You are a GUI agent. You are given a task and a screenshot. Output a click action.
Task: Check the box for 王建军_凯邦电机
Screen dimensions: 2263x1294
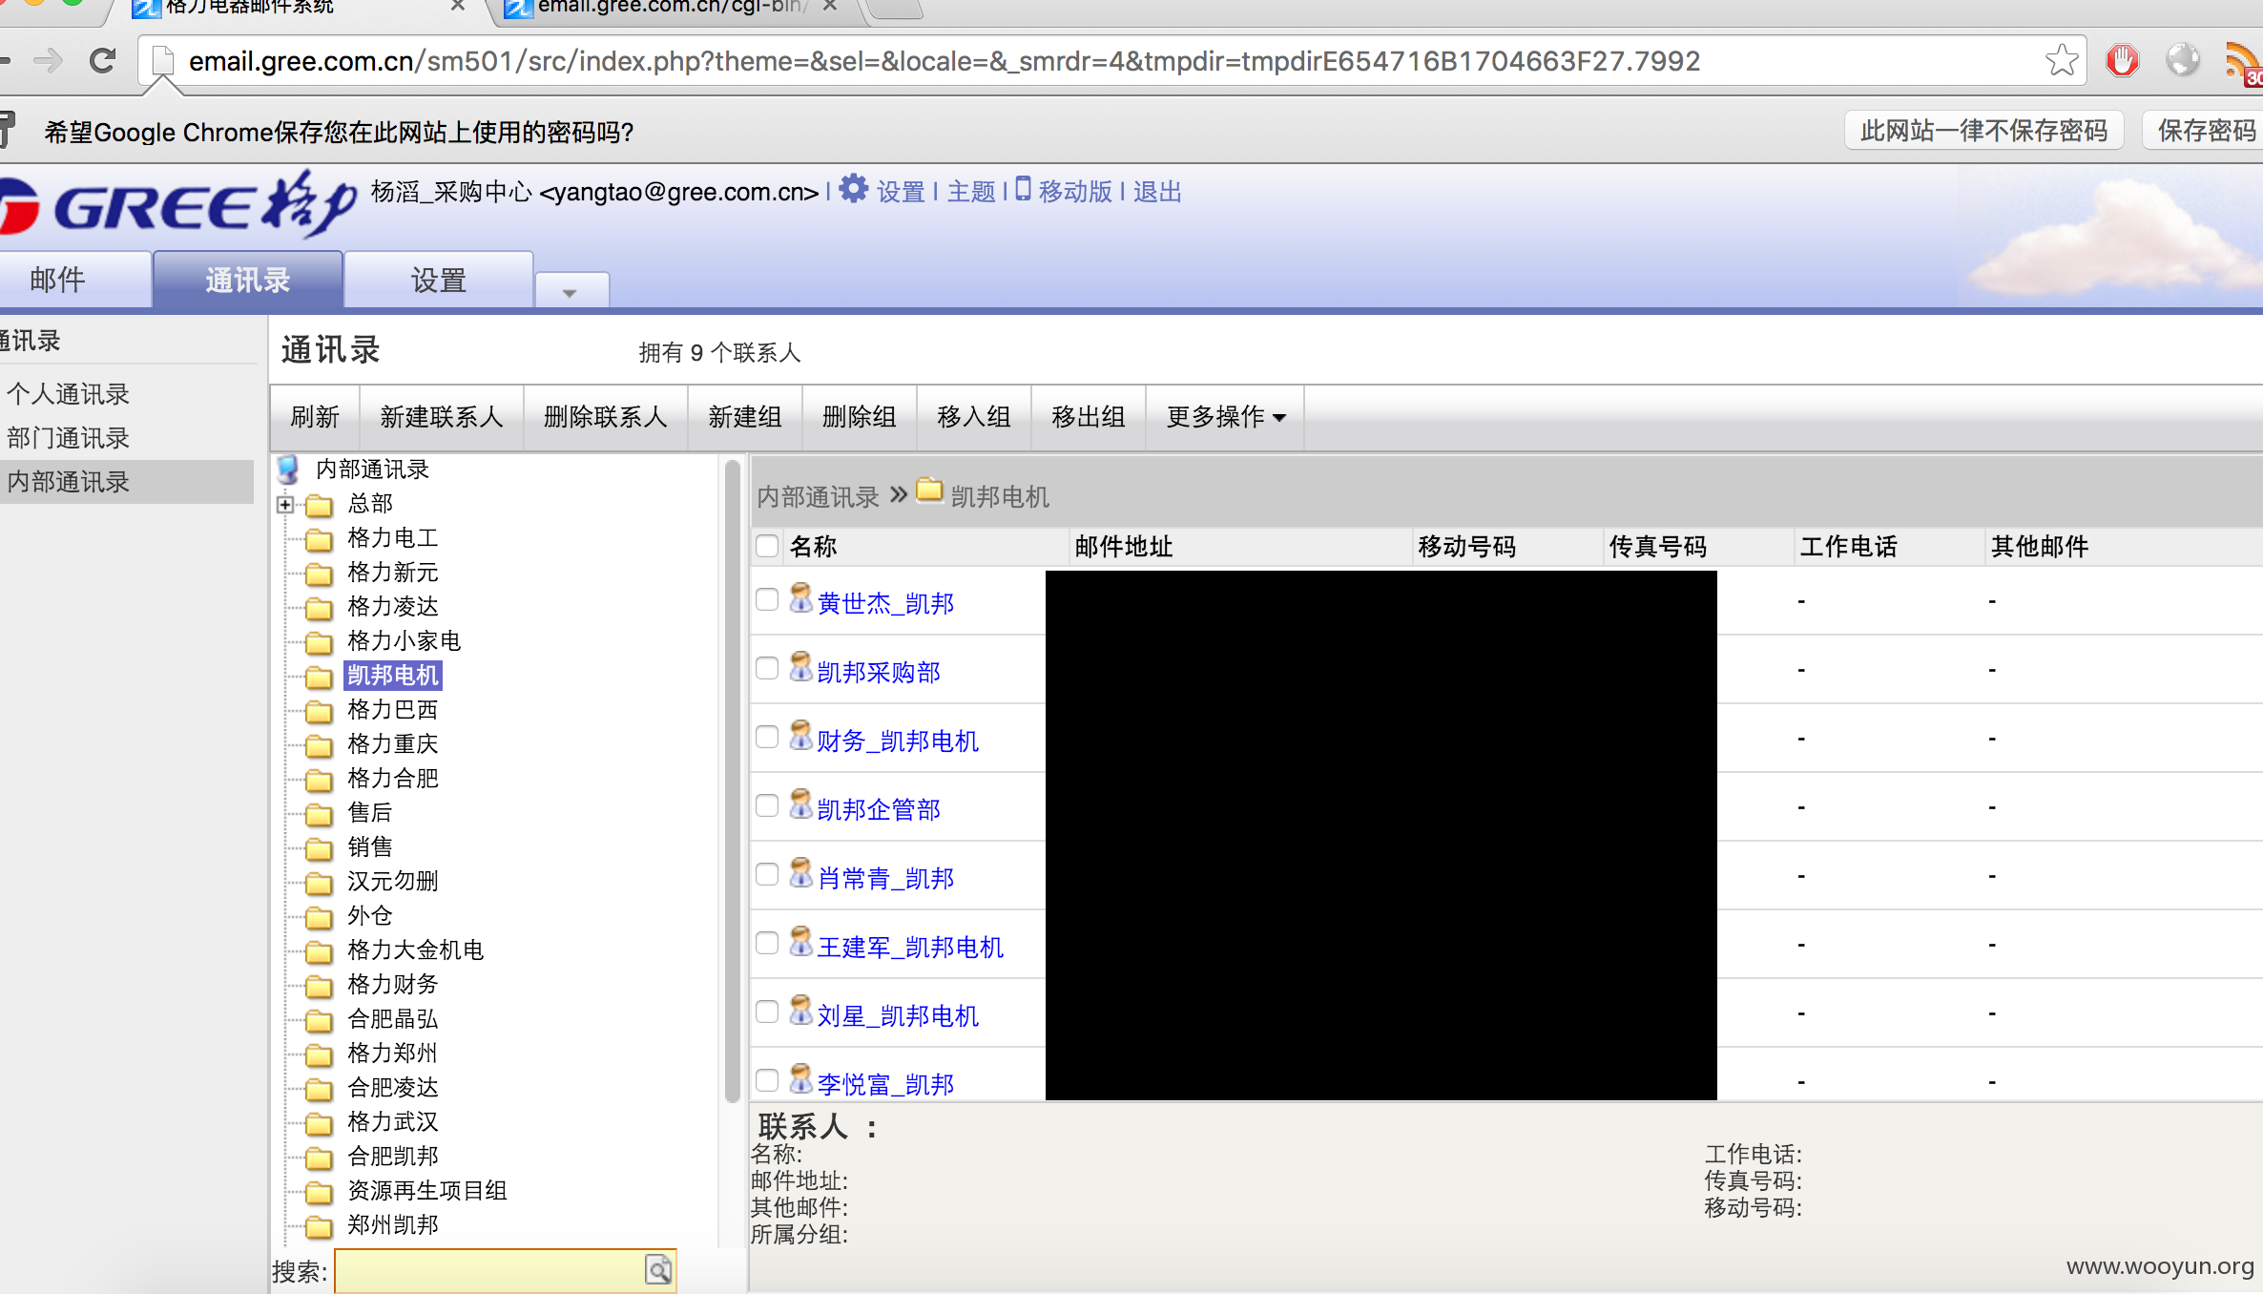tap(767, 943)
